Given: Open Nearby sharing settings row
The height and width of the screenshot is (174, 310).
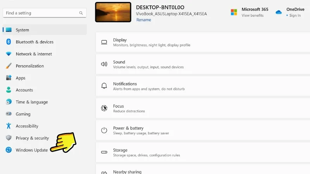Looking at the screenshot, I should click(x=203, y=169).
